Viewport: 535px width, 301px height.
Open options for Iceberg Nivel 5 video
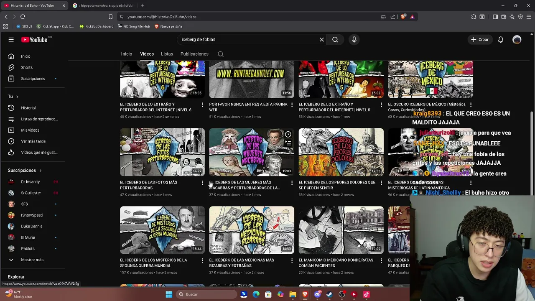click(x=381, y=105)
